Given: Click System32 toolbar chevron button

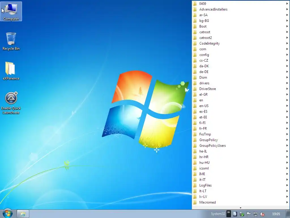Looking at the screenshot, I should pos(229,214).
